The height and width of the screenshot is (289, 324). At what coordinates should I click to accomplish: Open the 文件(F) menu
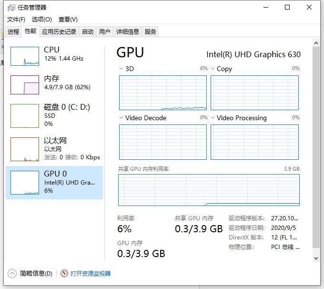(x=16, y=20)
